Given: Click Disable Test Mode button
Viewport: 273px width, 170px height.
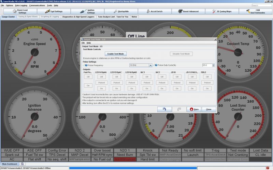Looking at the screenshot, I should pyautogui.click(x=181, y=54).
